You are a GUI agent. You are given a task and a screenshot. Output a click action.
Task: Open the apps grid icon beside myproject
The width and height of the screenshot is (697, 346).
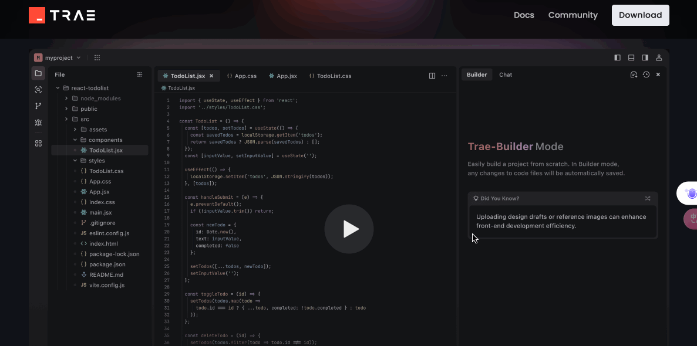click(97, 57)
